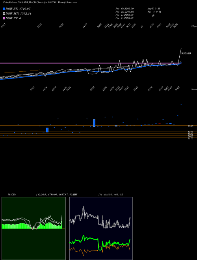Select the 'DOW MT: 1592.14' legend text
197x260 pixels.
[19, 14]
